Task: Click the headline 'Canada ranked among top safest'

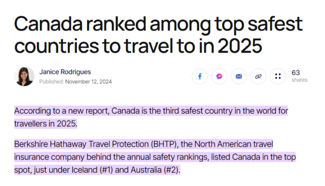Action: point(159,24)
